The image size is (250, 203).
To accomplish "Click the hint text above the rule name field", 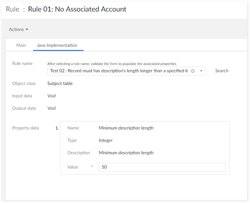I will pos(112,63).
